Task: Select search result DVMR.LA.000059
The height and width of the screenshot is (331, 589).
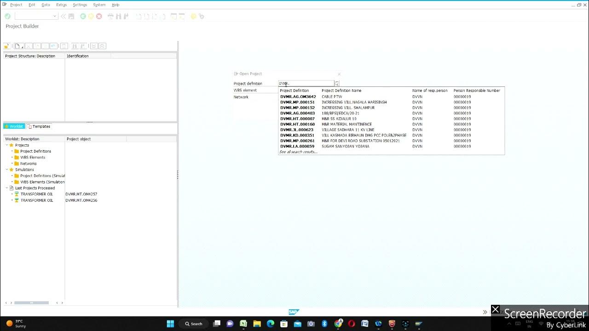Action: tap(391, 146)
